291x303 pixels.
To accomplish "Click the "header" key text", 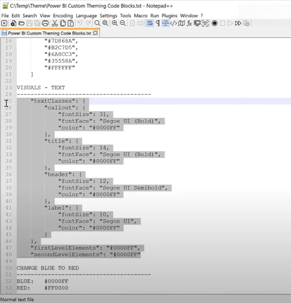I will coord(58,175).
